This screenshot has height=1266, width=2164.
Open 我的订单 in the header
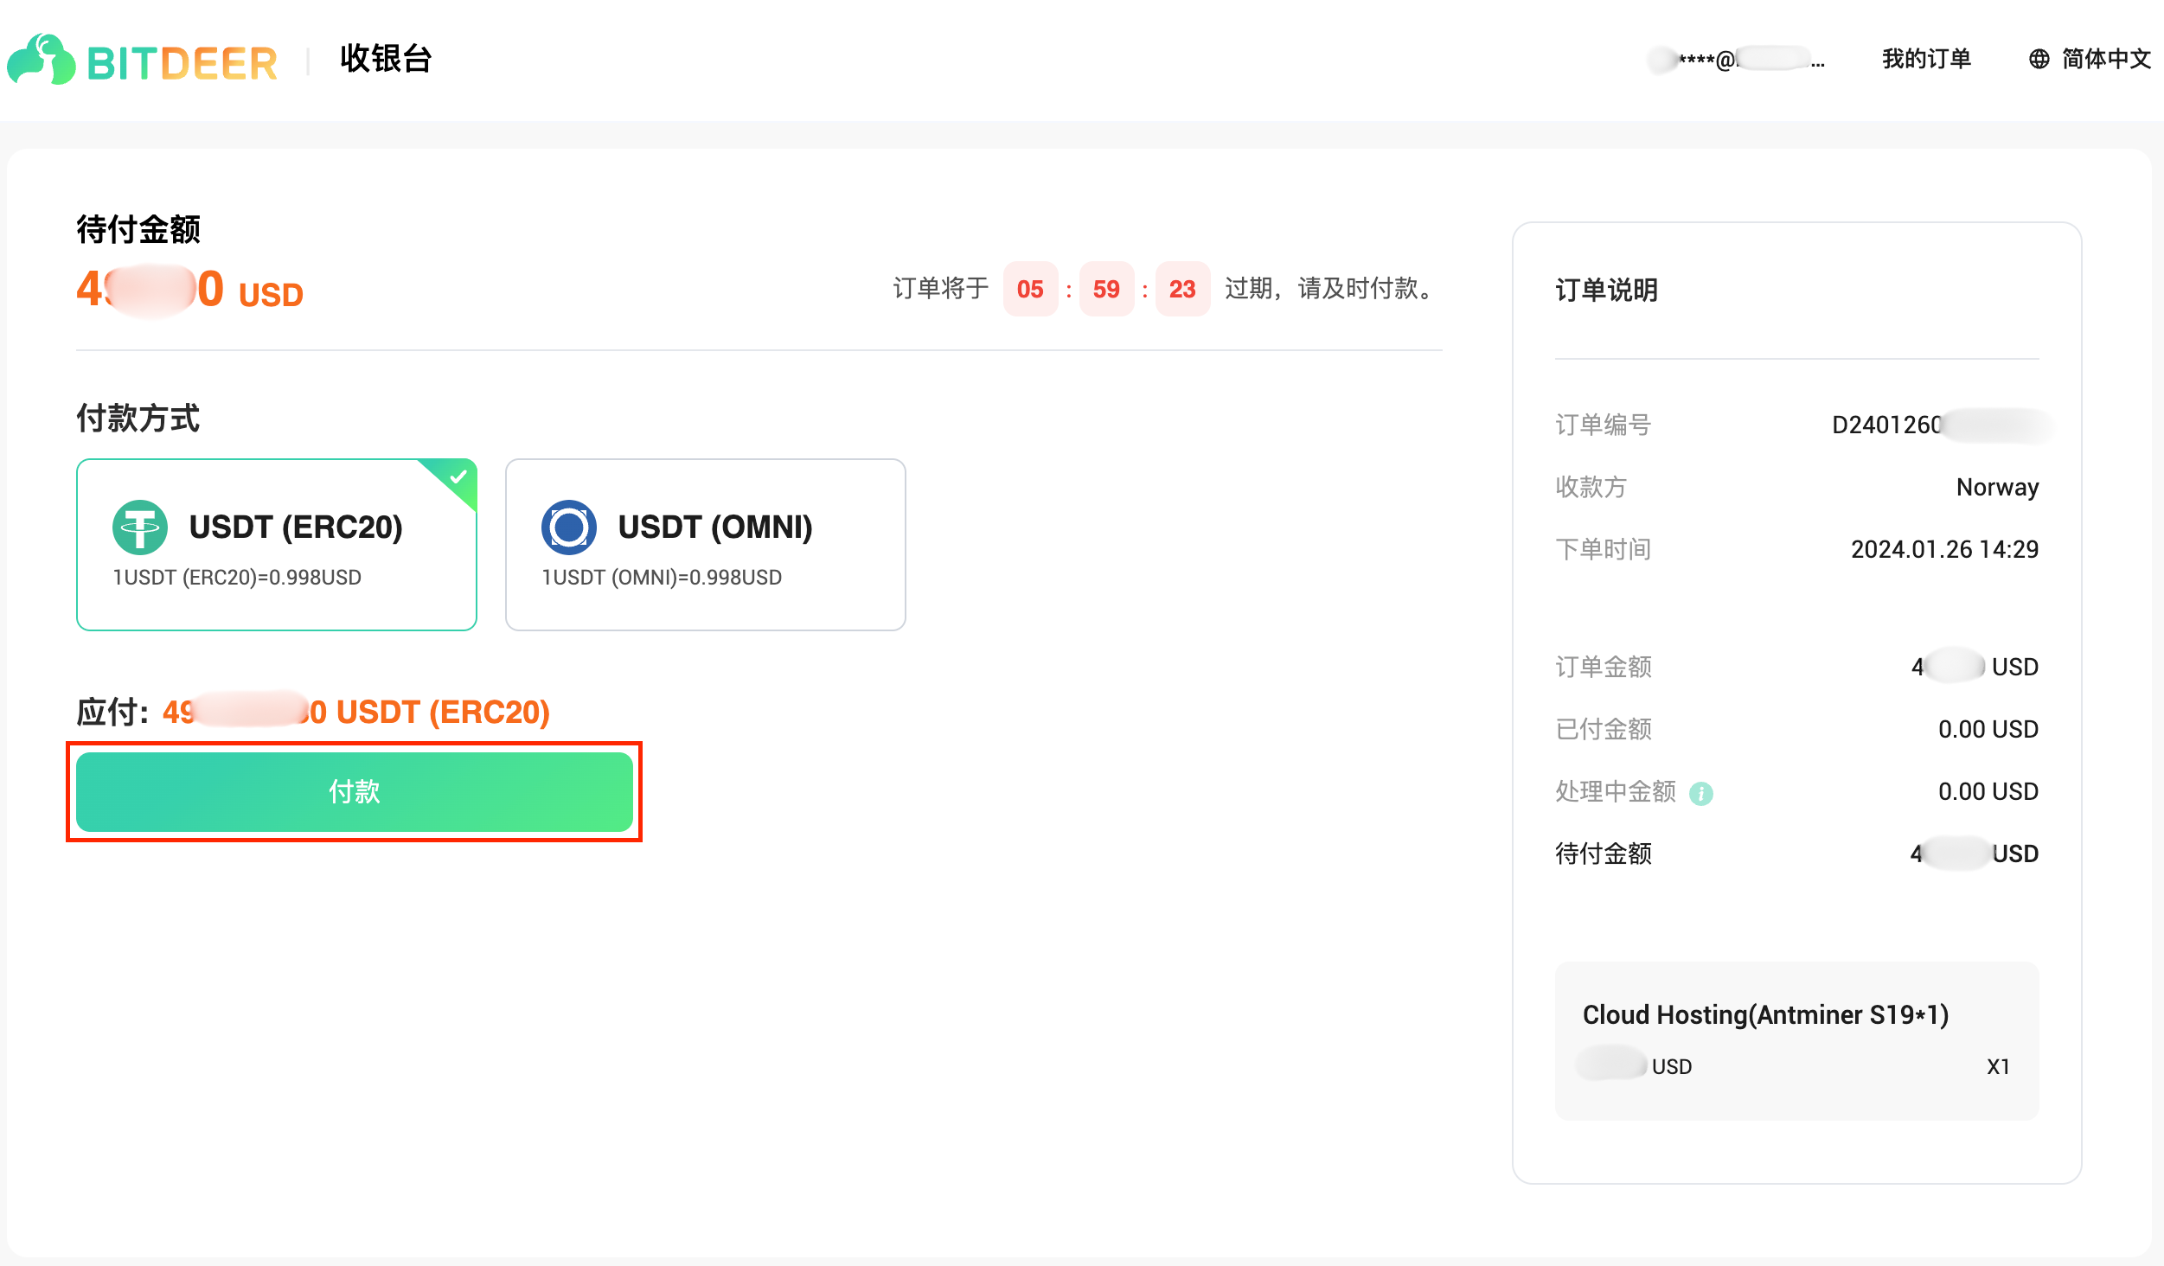coord(1926,59)
